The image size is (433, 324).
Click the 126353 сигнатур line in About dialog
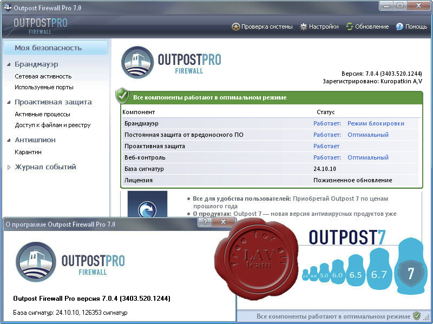70,313
